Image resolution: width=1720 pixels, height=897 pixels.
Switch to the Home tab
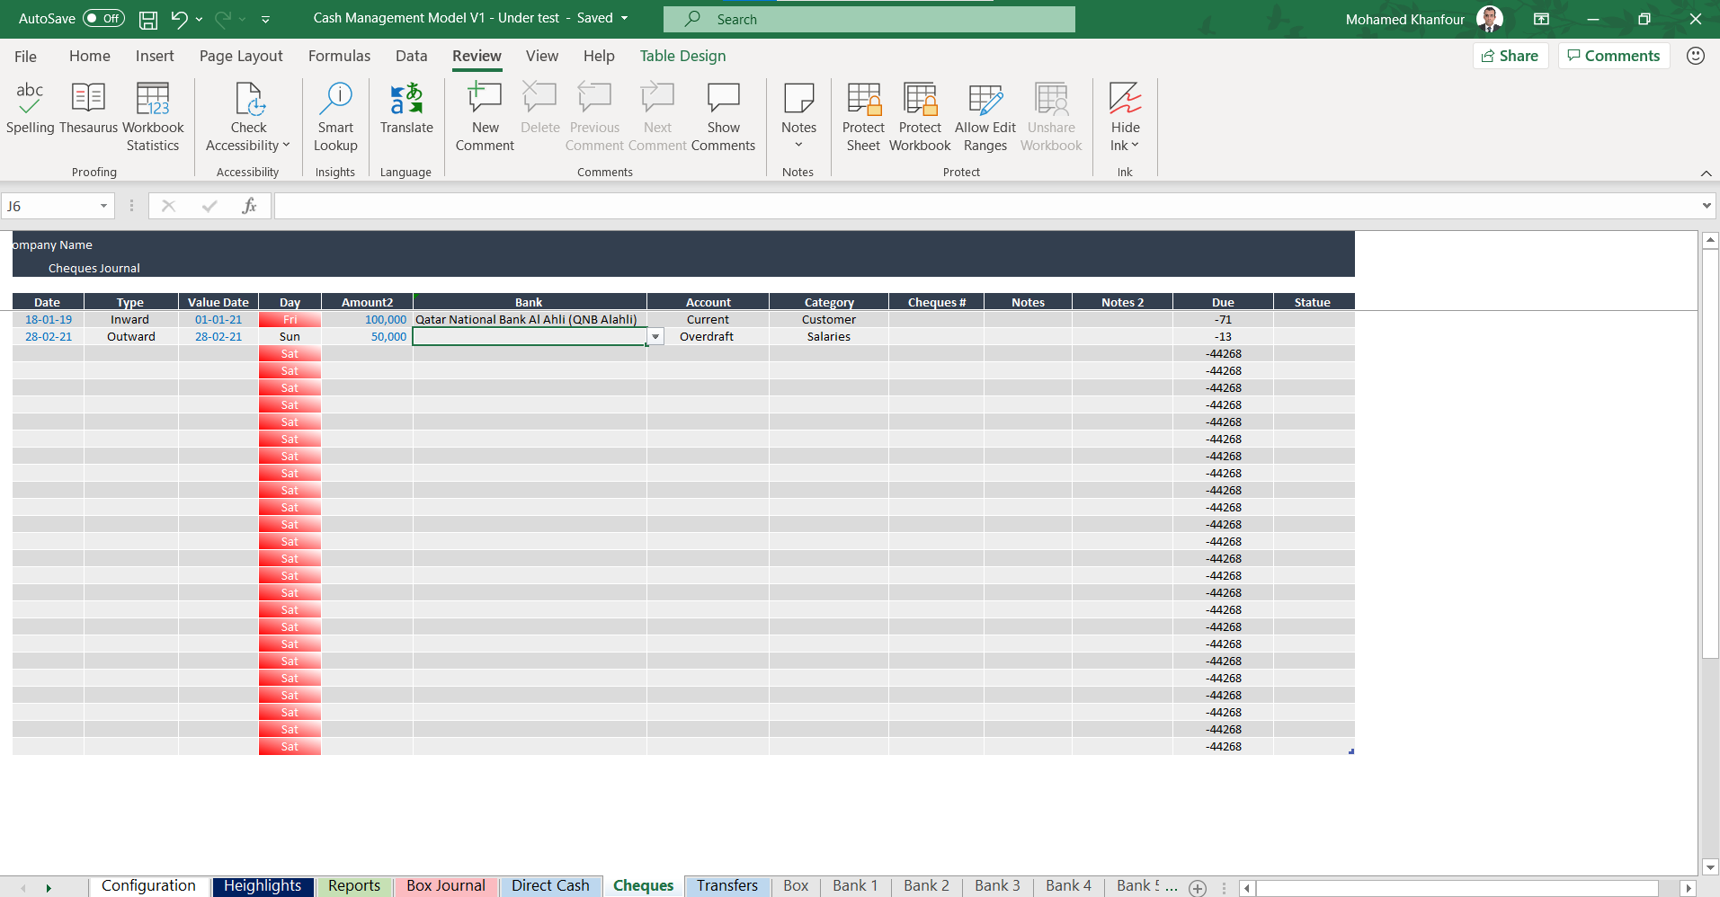[90, 56]
